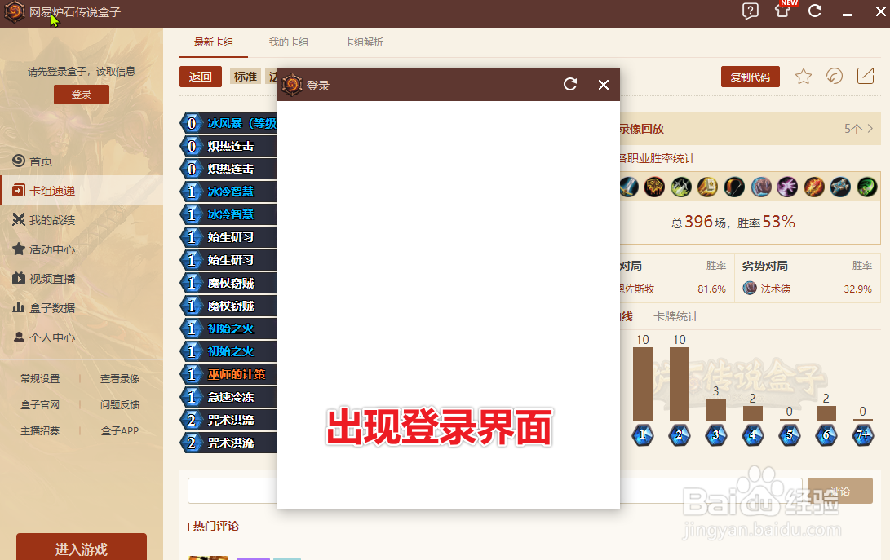Select the 巫师的计策 card row

click(x=228, y=374)
